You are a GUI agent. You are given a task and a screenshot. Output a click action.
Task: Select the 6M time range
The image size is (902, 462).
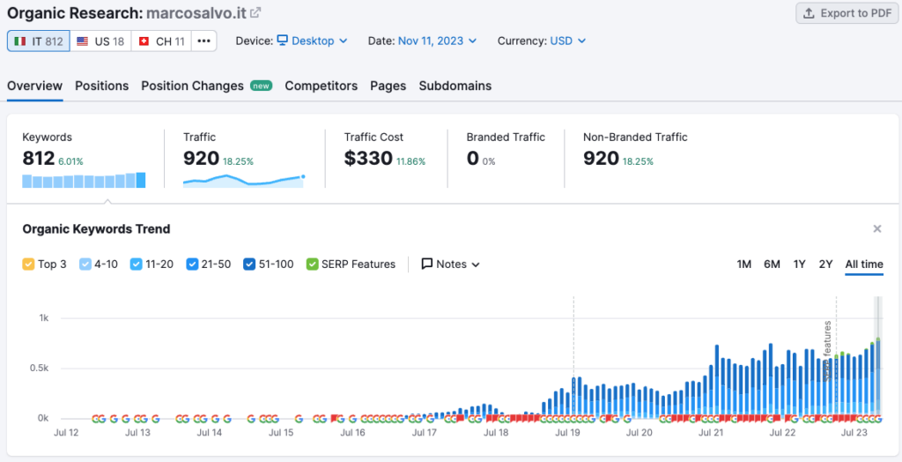(x=772, y=265)
